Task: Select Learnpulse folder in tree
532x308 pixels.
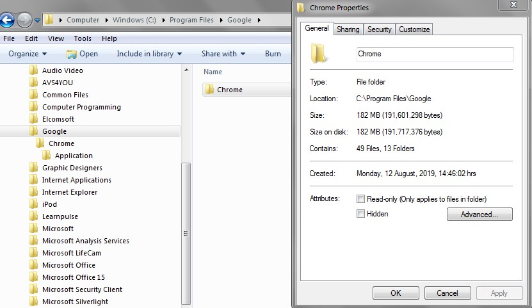Action: point(60,217)
